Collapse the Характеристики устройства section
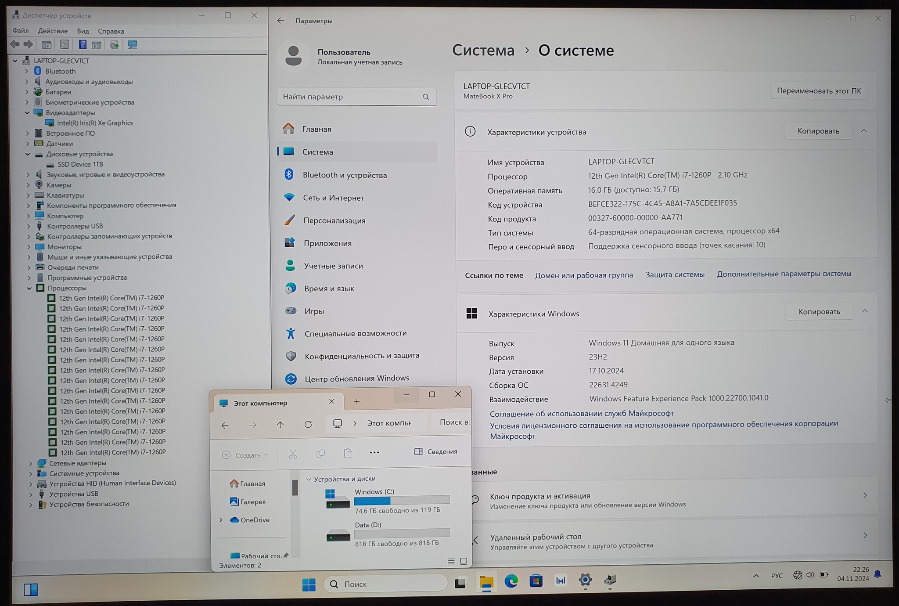This screenshot has width=899, height=606. (x=864, y=131)
